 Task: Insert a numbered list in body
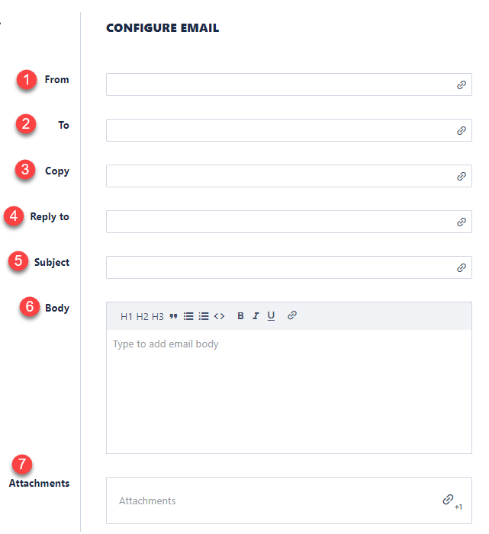pos(204,316)
